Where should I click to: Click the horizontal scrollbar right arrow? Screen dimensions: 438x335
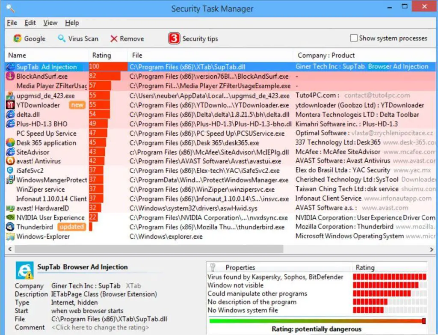[x=431, y=248]
